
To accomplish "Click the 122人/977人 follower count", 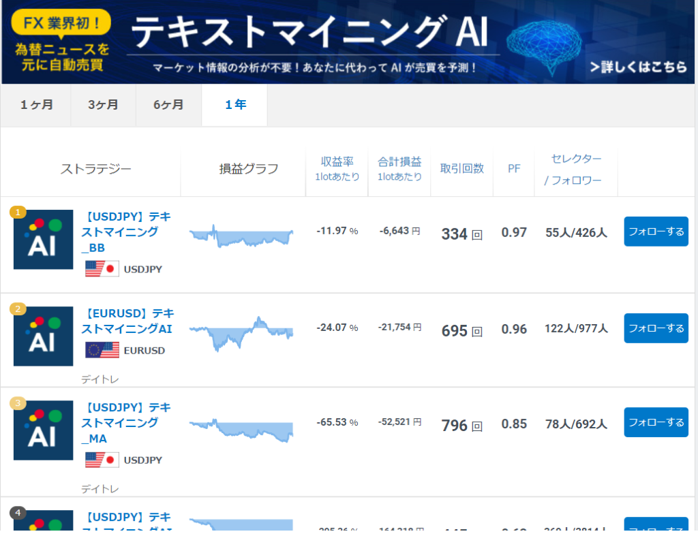I will tap(576, 328).
